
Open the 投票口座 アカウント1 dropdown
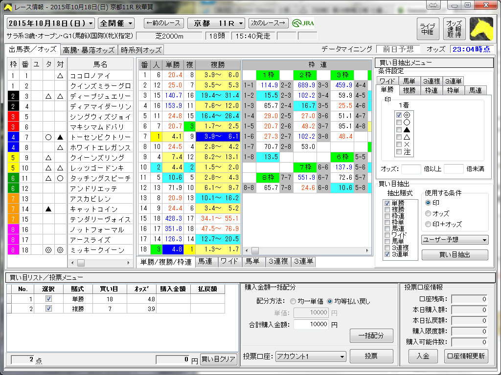pos(342,356)
